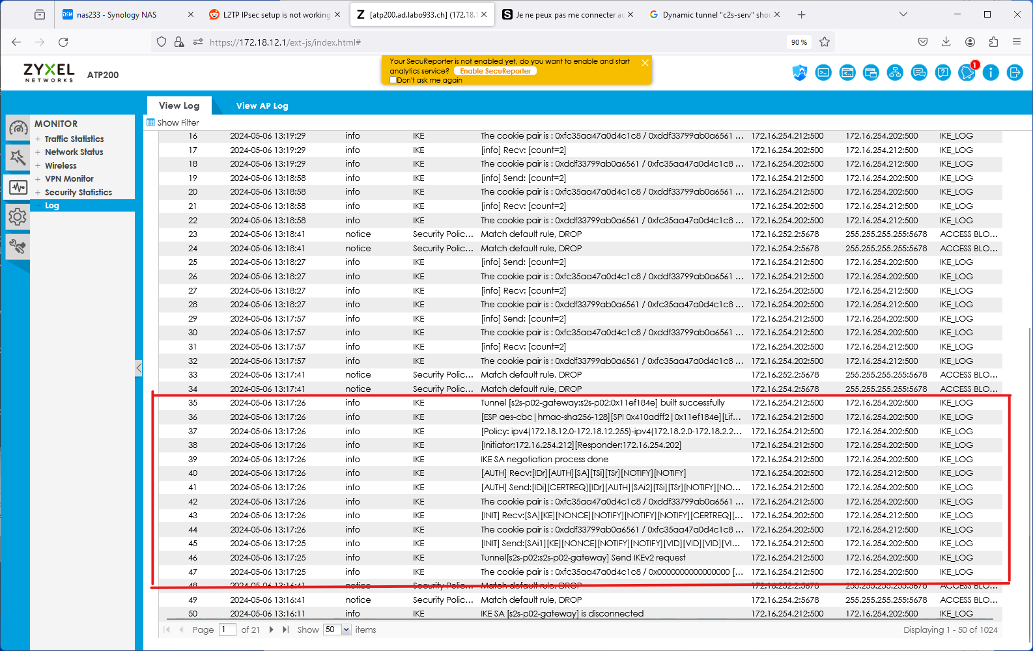The image size is (1033, 651).
Task: Close the SecuReporter notification banner
Action: 645,62
